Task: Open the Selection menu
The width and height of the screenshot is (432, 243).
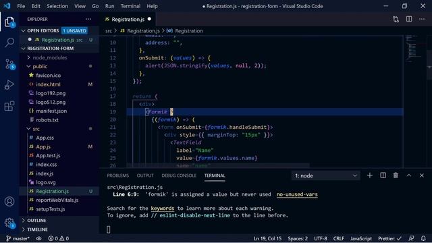Action: [57, 6]
